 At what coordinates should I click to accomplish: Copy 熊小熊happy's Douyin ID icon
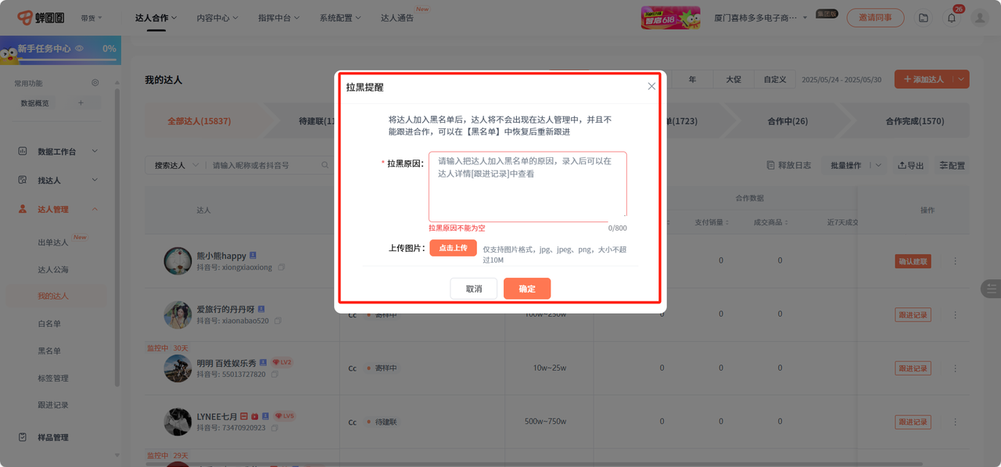pos(282,268)
